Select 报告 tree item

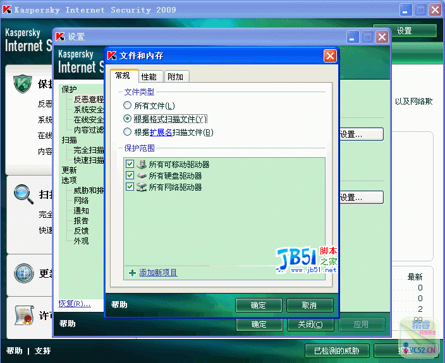[81, 221]
